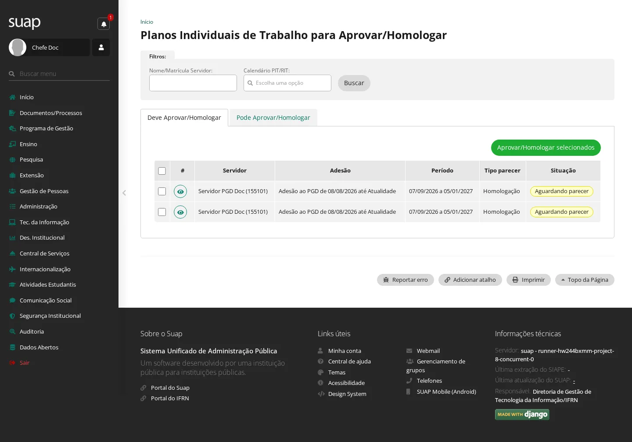The height and width of the screenshot is (442, 632).
Task: Check the first Servidor PGD Doc row checkbox
Action: point(162,191)
